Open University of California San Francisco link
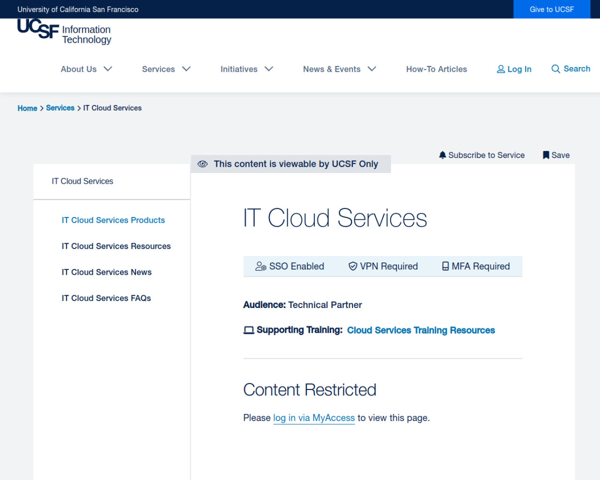 point(78,9)
